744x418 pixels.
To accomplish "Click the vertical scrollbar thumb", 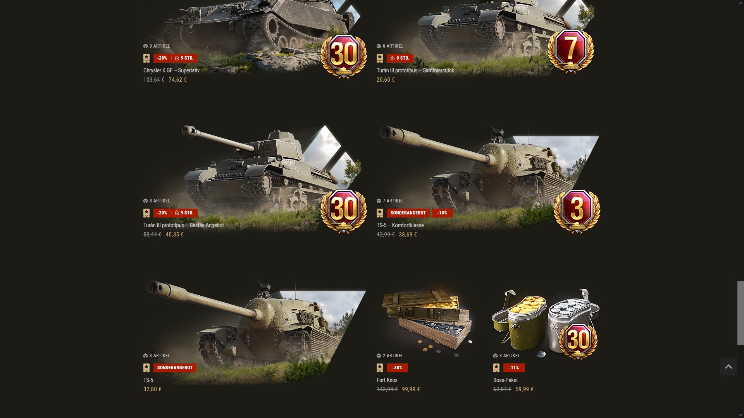I will point(741,313).
